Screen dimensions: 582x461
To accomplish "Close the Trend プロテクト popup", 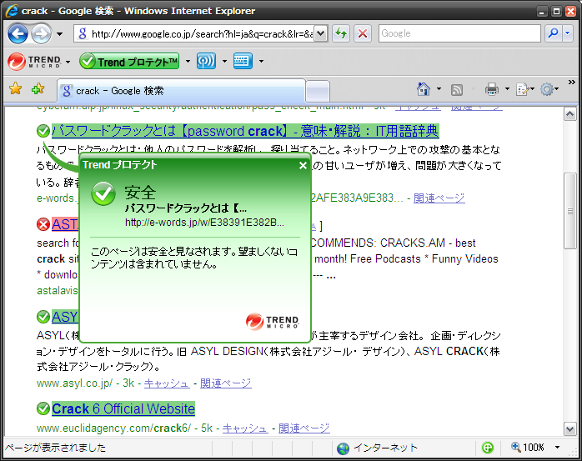I will click(303, 166).
